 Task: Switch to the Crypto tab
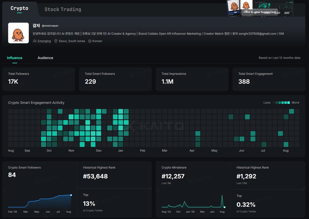[19, 8]
